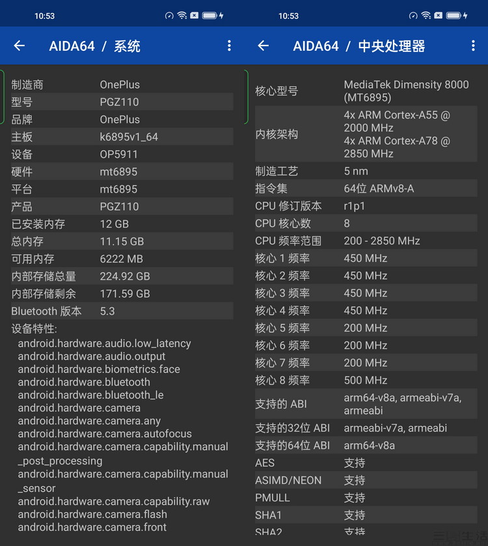
Task: Select the 品牌 OnePlus row
Action: click(122, 119)
